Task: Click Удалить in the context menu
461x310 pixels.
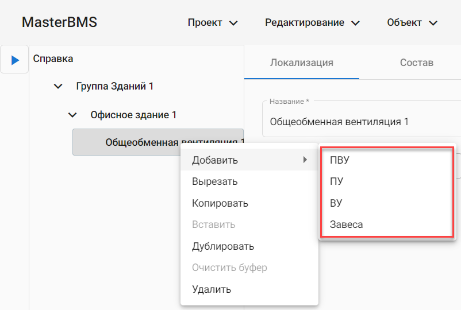Action: [212, 289]
